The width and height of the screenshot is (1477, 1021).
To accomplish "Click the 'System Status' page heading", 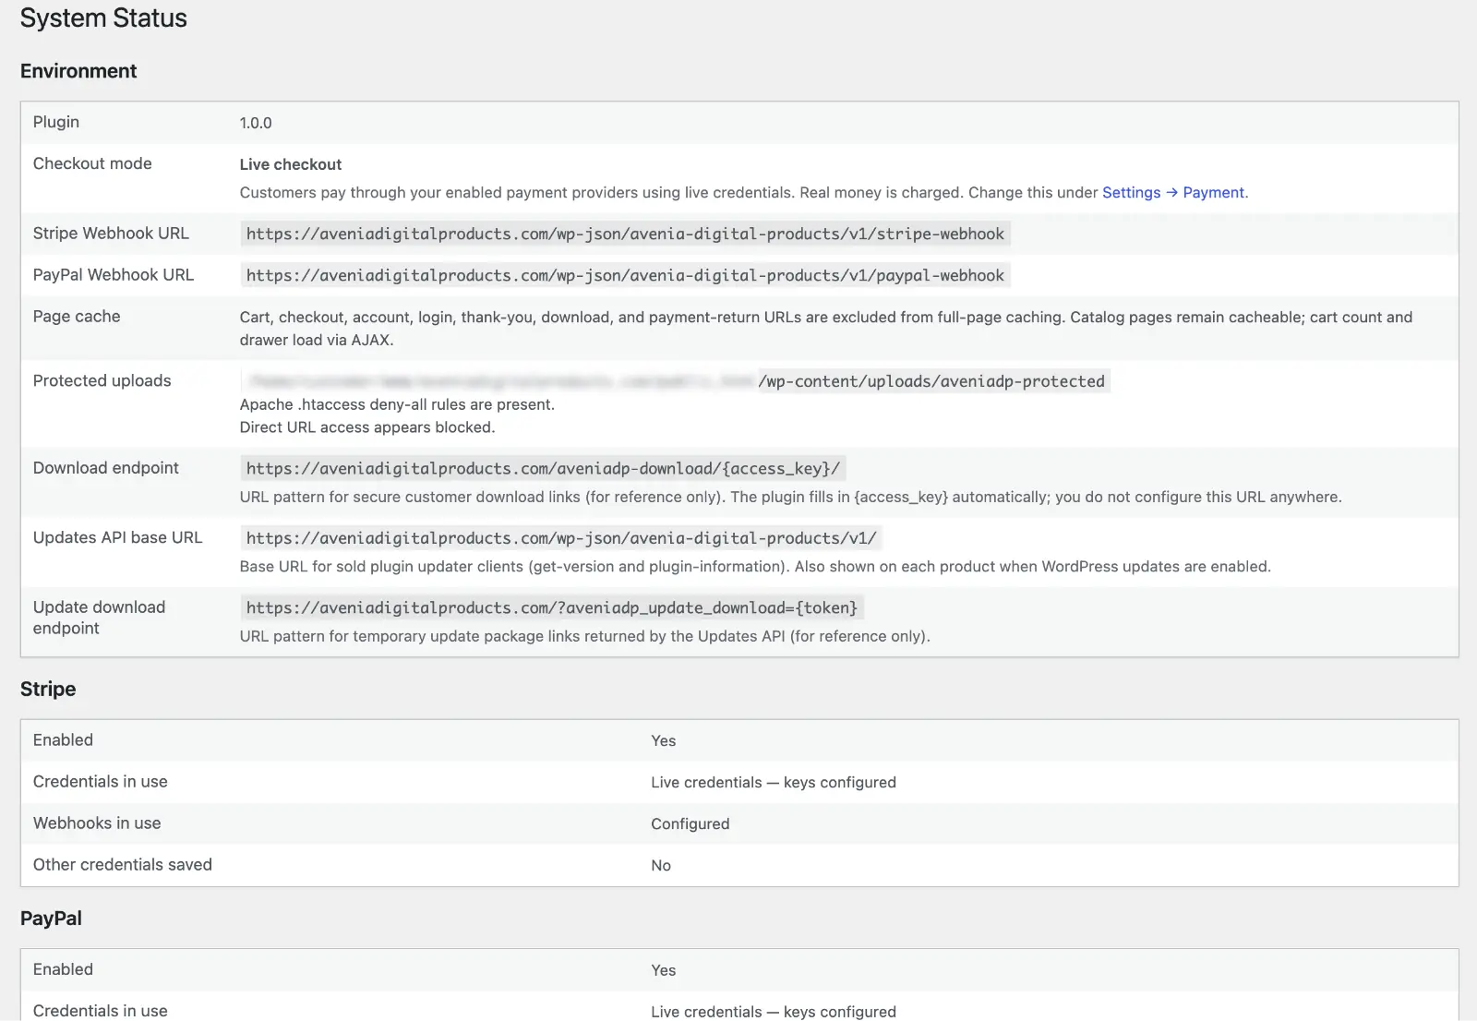I will [103, 18].
